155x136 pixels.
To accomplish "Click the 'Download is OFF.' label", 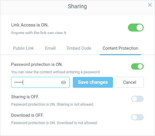I will pos(27,115).
